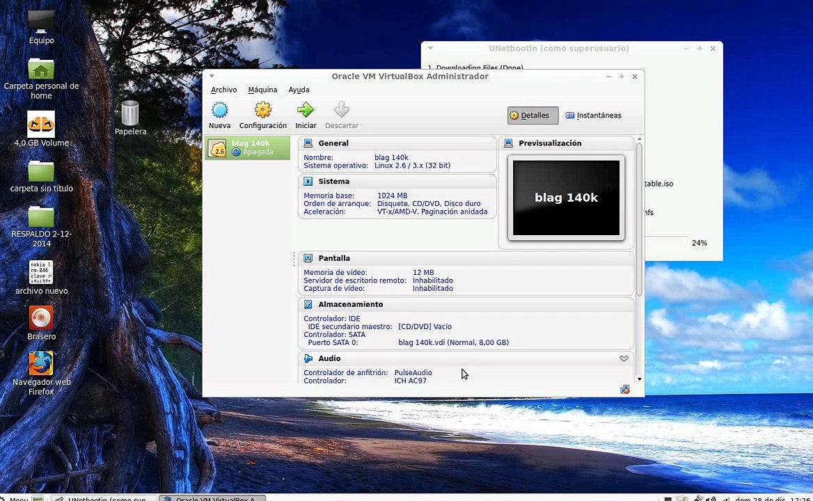
Task: Open the Máquina menu
Action: 262,90
